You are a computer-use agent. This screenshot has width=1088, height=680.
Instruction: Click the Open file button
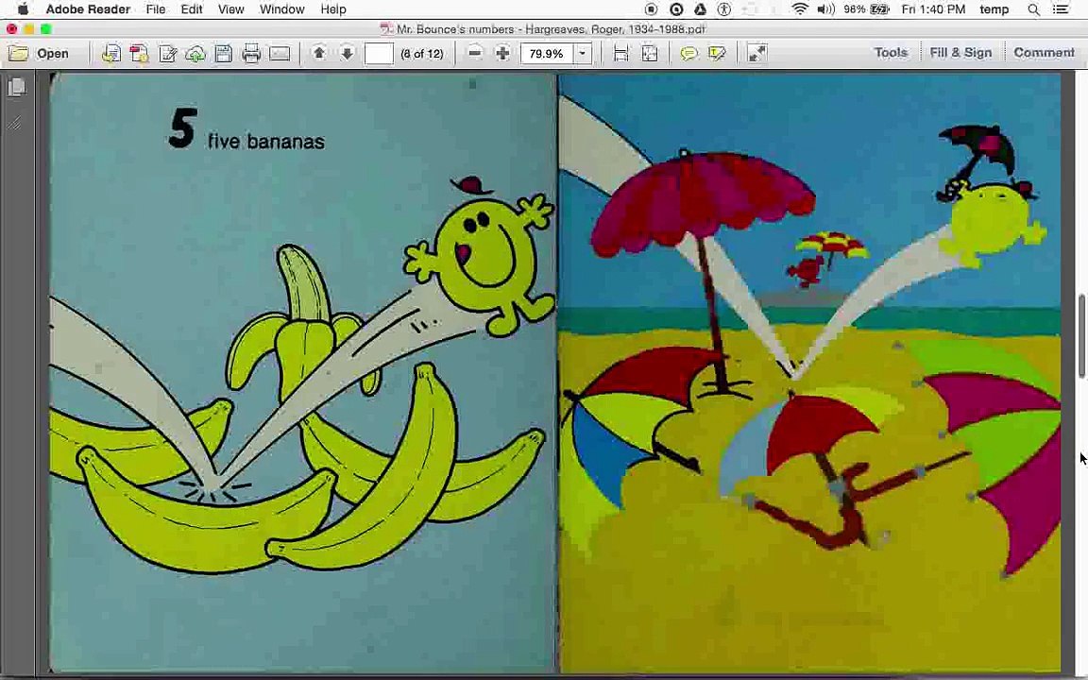click(x=39, y=54)
